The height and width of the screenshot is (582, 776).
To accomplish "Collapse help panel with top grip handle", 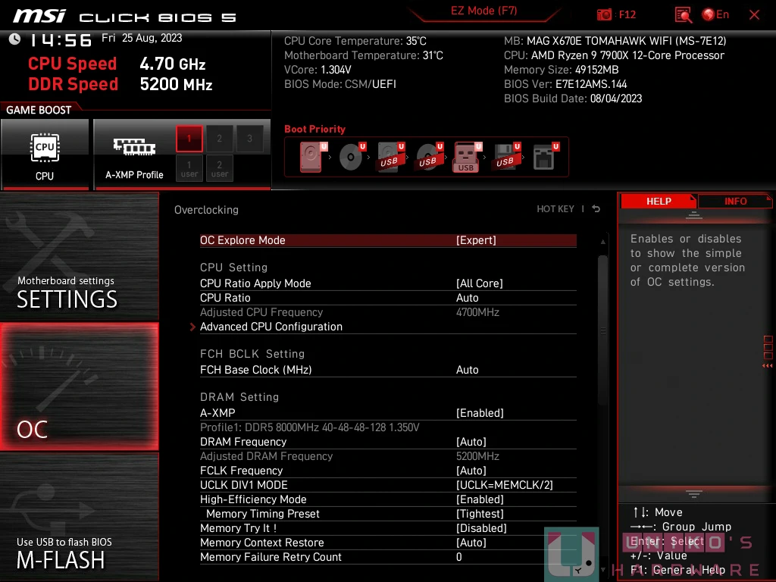I will [694, 214].
